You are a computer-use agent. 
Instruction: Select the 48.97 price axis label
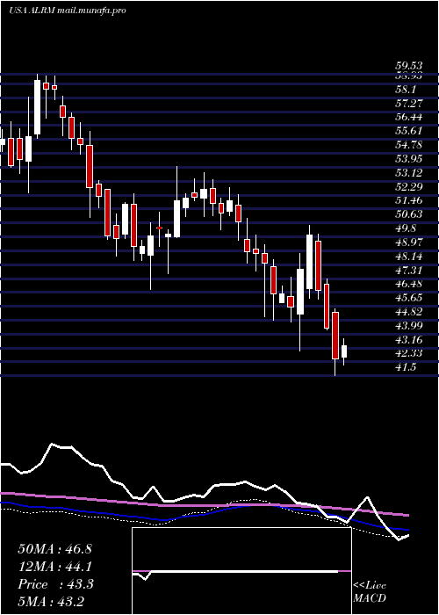(409, 242)
